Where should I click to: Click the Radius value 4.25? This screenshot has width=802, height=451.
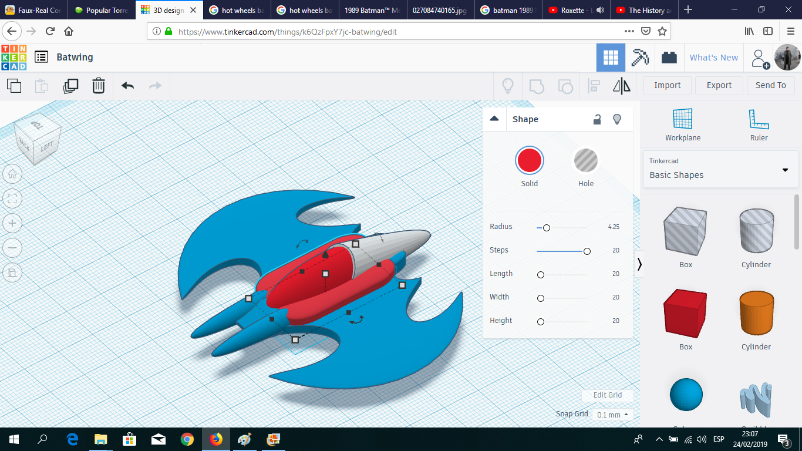[x=614, y=227]
